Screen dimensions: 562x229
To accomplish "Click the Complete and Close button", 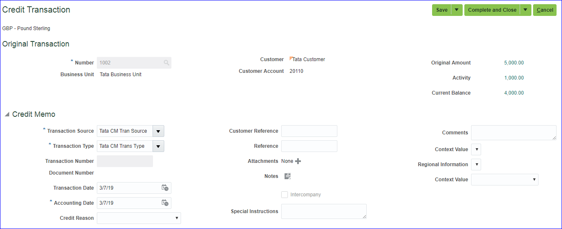I will [x=492, y=10].
